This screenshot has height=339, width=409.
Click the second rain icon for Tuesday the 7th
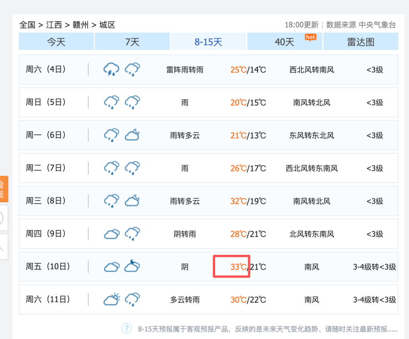point(132,168)
